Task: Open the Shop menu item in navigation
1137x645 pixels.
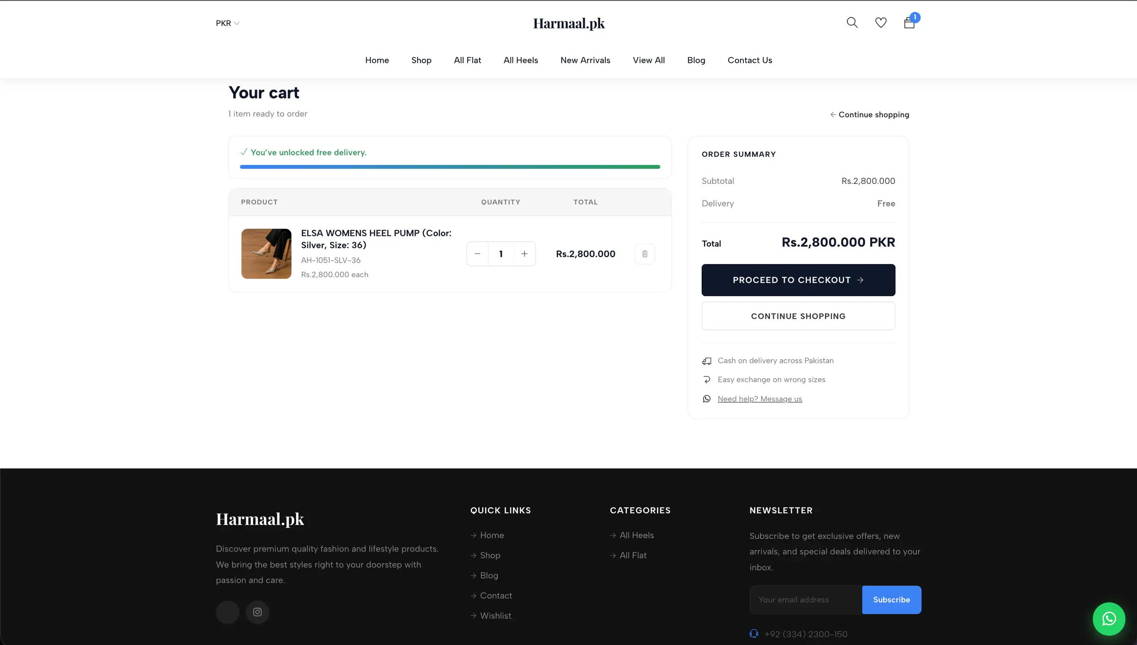Action: 421,60
